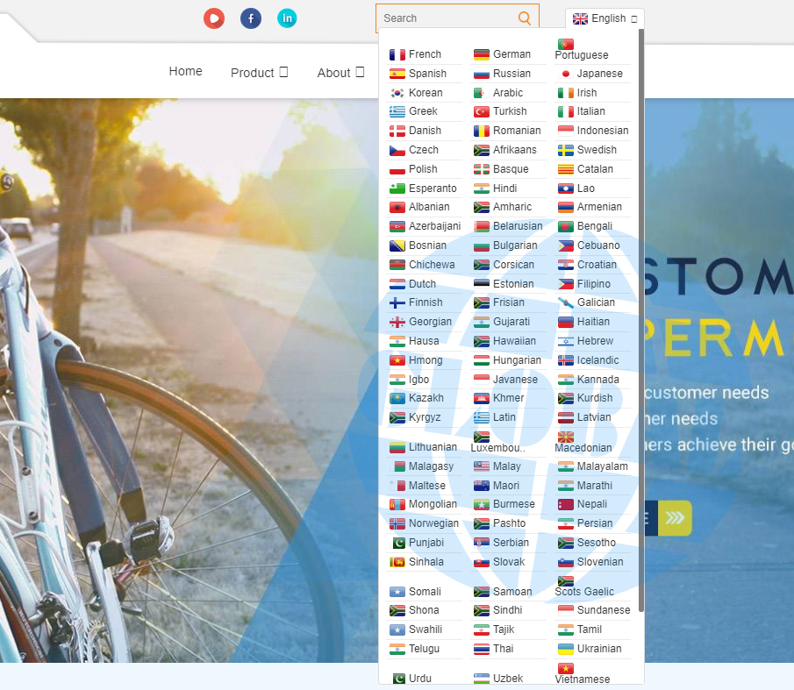
Task: Choose Italian in the language list
Action: (x=590, y=111)
